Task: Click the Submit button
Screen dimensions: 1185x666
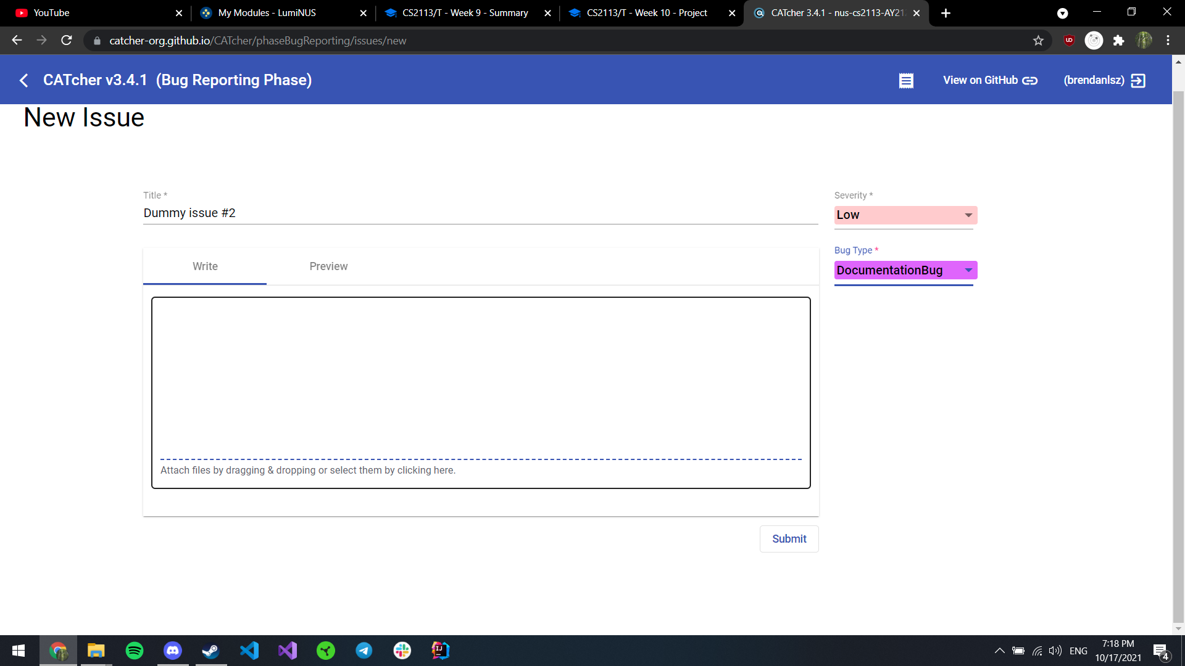Action: pos(789,539)
